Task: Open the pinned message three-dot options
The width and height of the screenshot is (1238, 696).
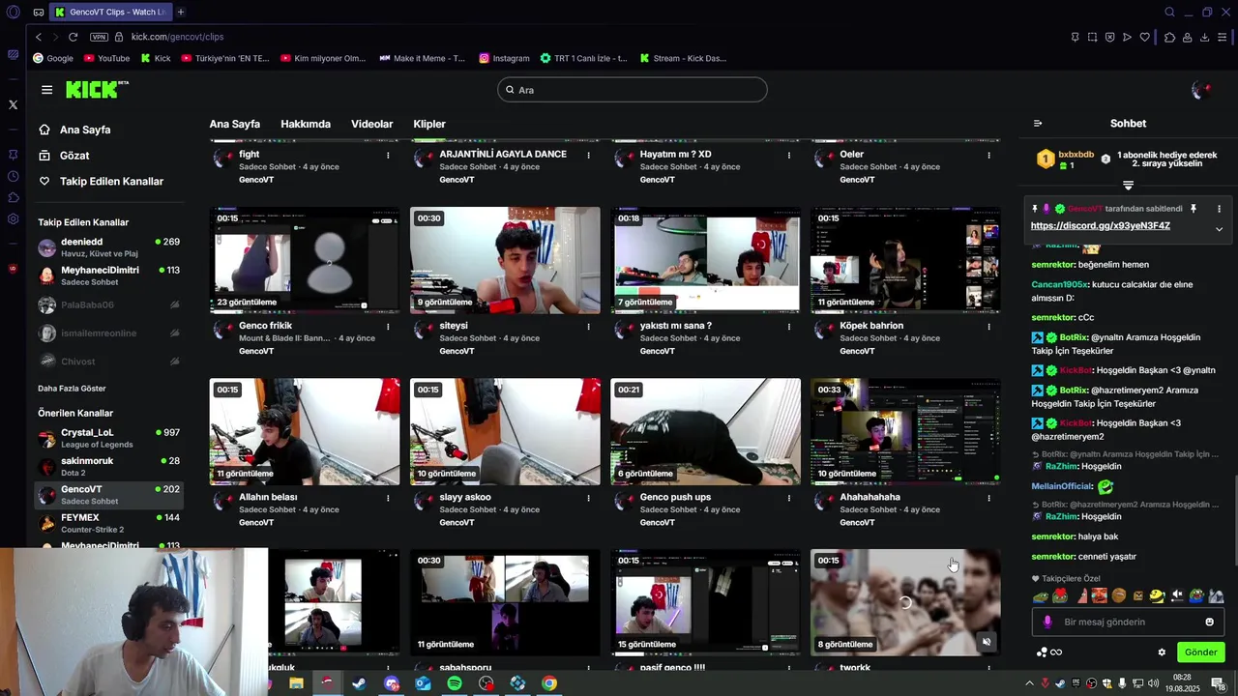Action: point(1219,209)
